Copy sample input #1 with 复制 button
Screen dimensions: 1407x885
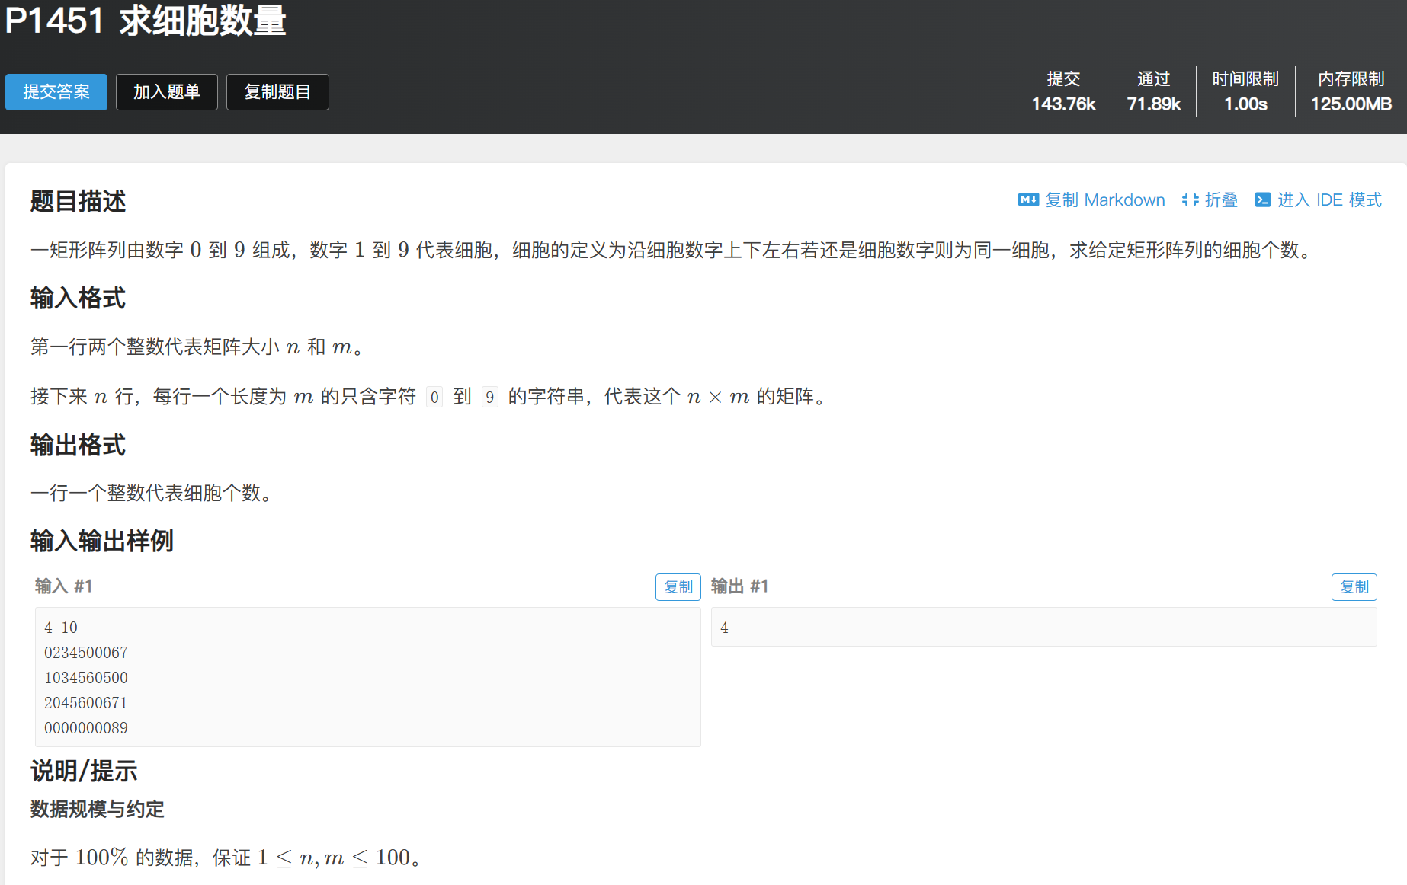678,587
